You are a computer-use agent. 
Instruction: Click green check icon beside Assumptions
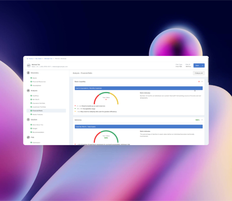[31, 85]
